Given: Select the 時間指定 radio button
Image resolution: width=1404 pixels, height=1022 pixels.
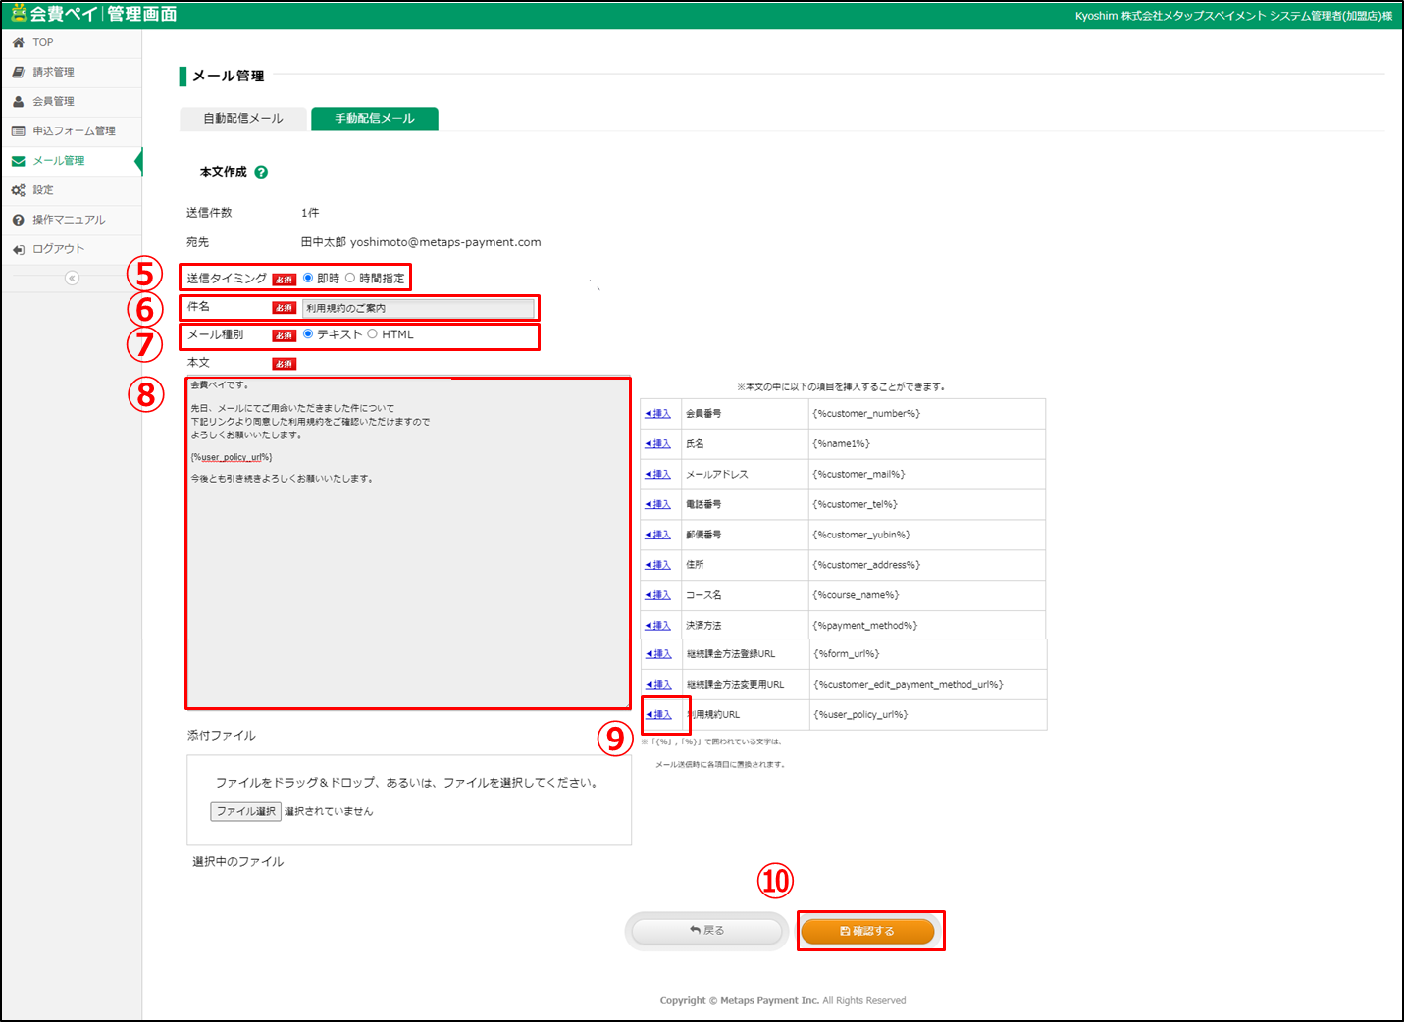Looking at the screenshot, I should tap(350, 278).
